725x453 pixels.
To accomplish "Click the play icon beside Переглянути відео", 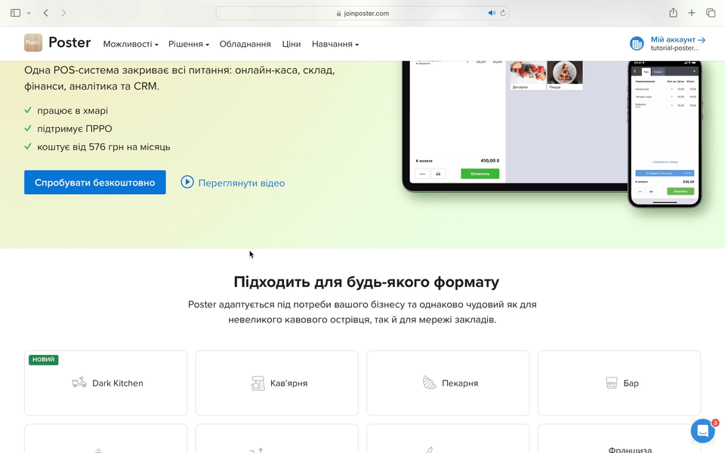I will tap(187, 182).
